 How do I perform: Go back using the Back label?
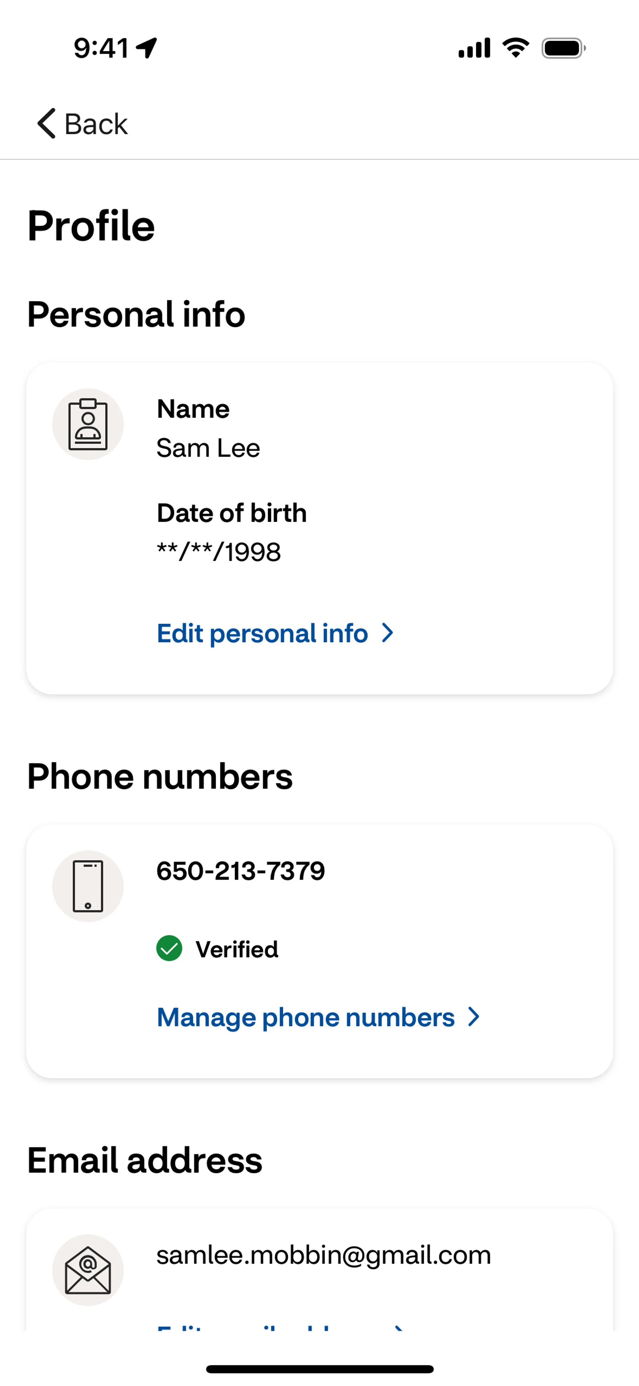tap(96, 124)
